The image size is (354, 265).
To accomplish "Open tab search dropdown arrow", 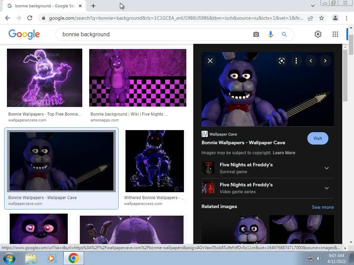I will click(313, 6).
